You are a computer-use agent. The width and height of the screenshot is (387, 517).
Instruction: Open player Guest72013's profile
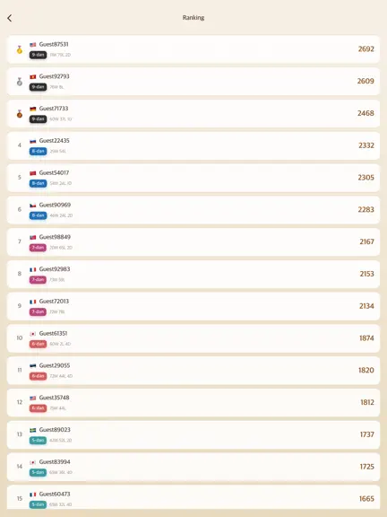(193, 306)
